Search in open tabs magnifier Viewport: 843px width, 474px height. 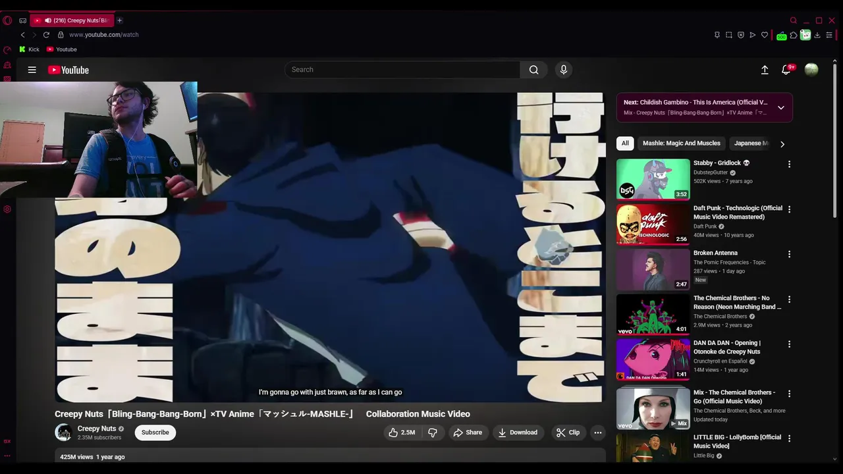pyautogui.click(x=794, y=20)
